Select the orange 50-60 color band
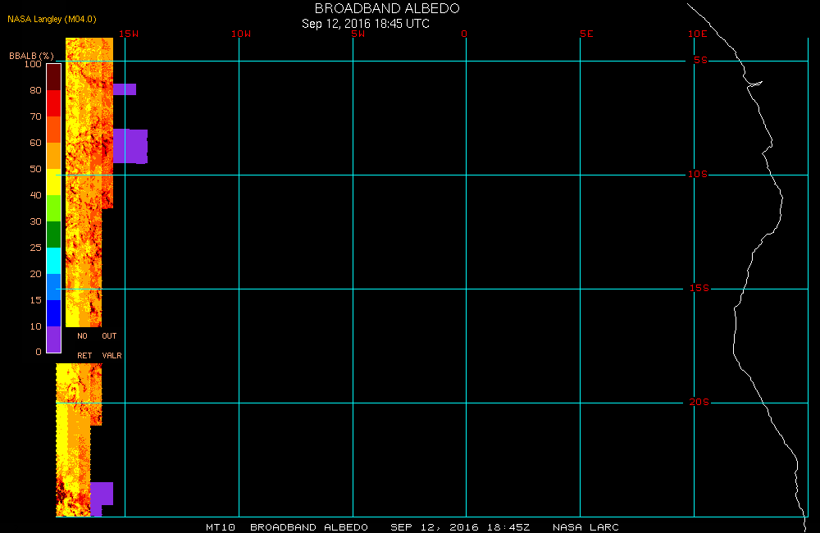Image resolution: width=820 pixels, height=533 pixels. pyautogui.click(x=54, y=156)
